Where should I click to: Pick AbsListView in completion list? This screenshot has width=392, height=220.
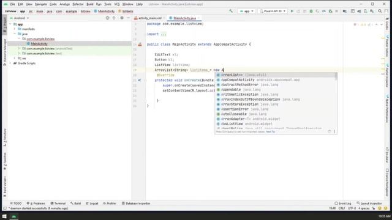[275, 123]
